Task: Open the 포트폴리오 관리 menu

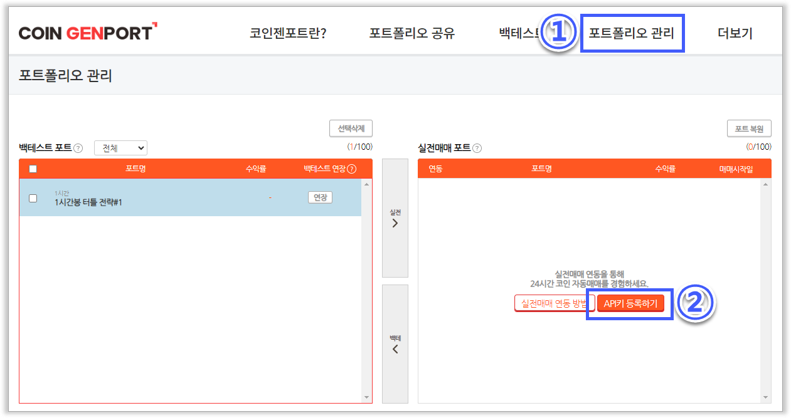Action: click(631, 34)
